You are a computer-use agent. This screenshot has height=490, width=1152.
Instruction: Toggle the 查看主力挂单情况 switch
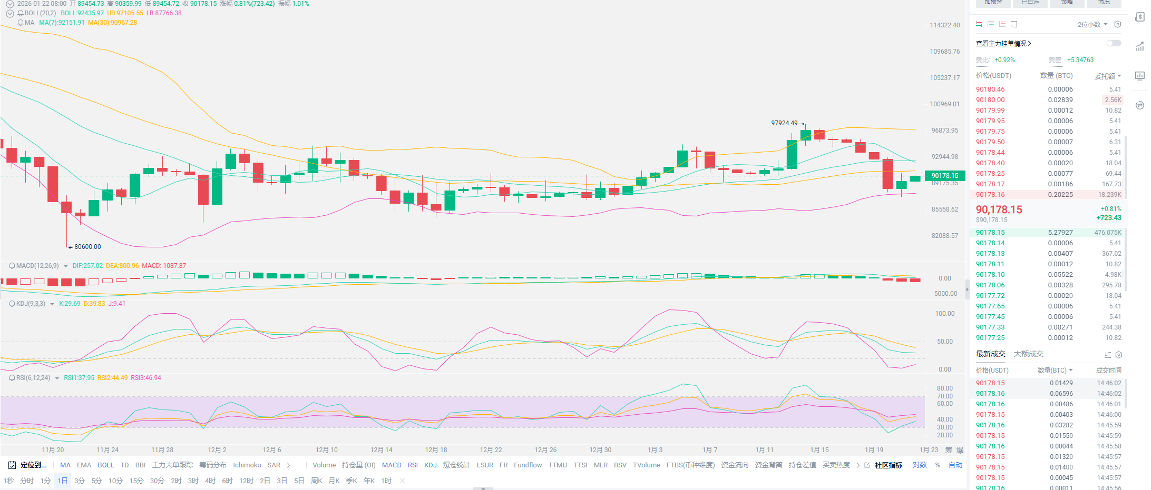(1114, 43)
